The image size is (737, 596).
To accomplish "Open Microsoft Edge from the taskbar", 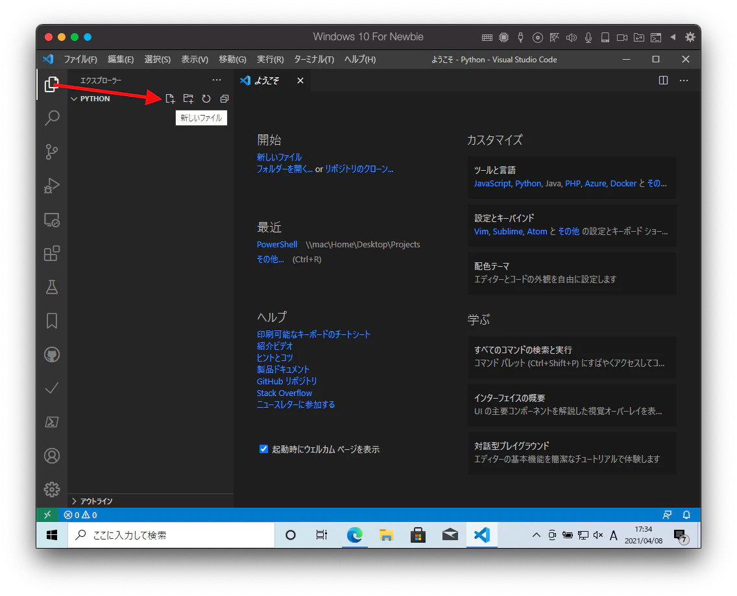I will point(354,536).
